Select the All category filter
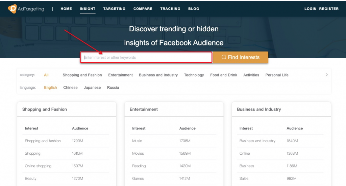This screenshot has width=346, height=186. 46,75
